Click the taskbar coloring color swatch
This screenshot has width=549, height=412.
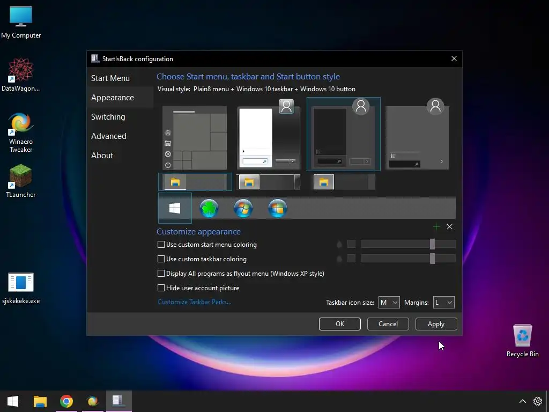click(x=351, y=259)
